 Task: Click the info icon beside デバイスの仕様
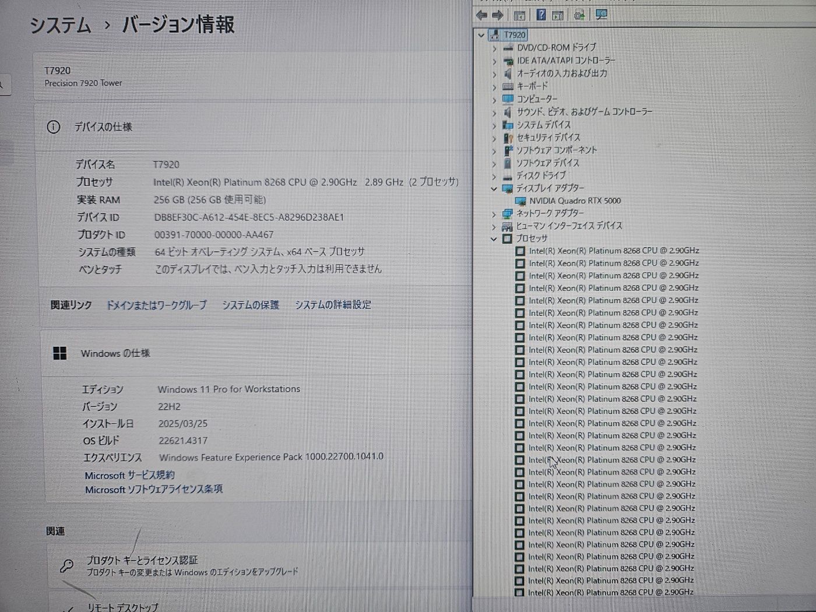pos(54,126)
